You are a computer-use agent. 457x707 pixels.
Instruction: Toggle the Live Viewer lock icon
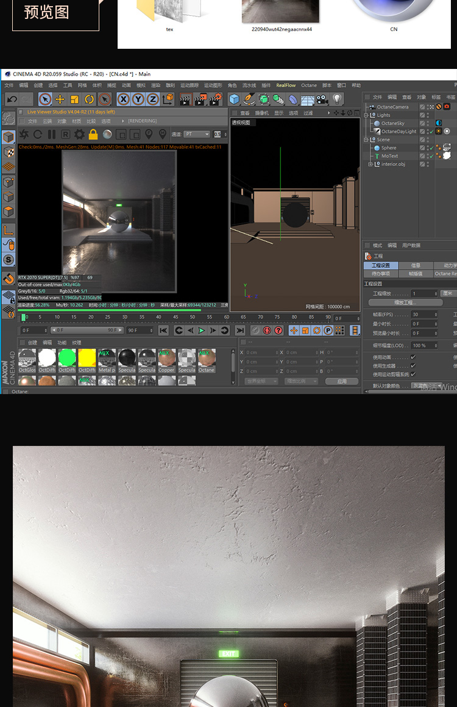click(x=93, y=134)
